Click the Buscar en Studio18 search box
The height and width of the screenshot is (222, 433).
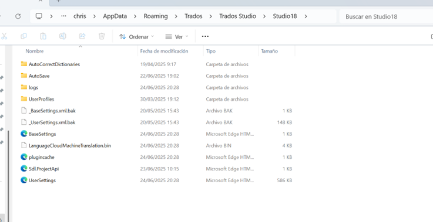[387, 16]
